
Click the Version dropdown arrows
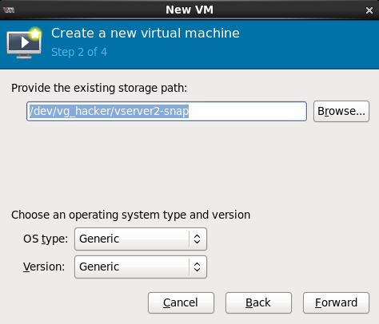point(197,267)
